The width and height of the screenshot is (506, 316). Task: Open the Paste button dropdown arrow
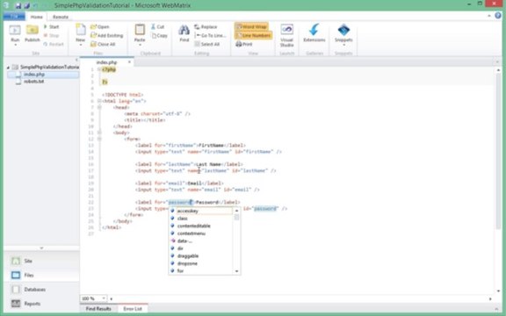[x=140, y=45]
